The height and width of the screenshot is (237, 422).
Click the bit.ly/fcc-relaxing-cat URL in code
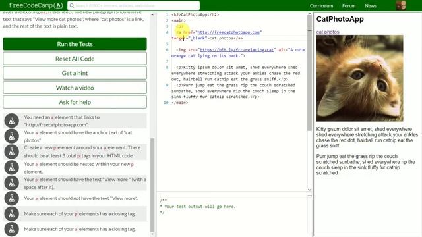237,50
